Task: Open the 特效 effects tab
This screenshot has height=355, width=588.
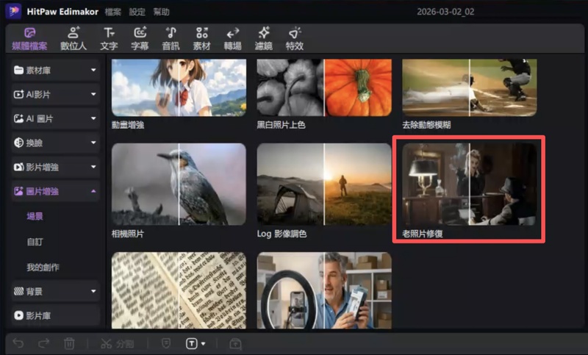Action: coord(295,39)
